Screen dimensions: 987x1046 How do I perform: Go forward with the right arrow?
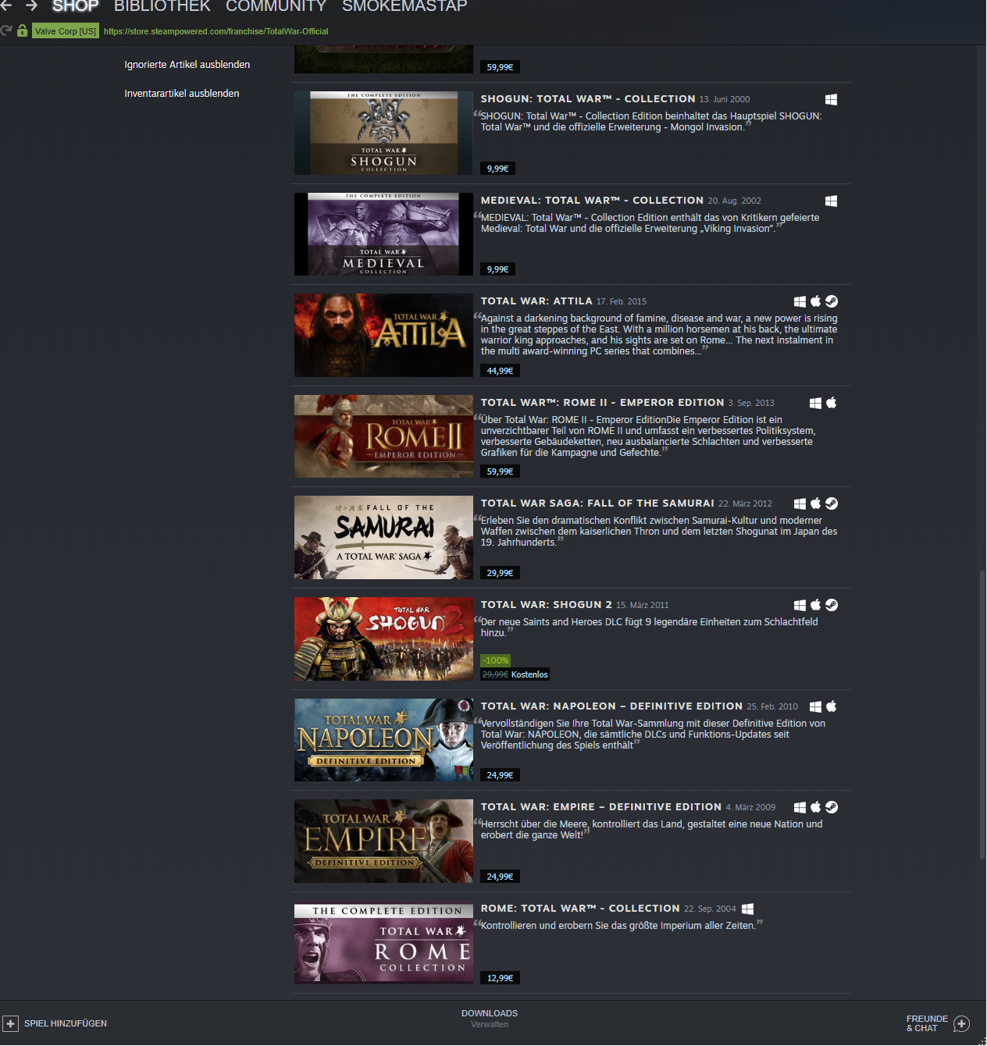pyautogui.click(x=31, y=5)
